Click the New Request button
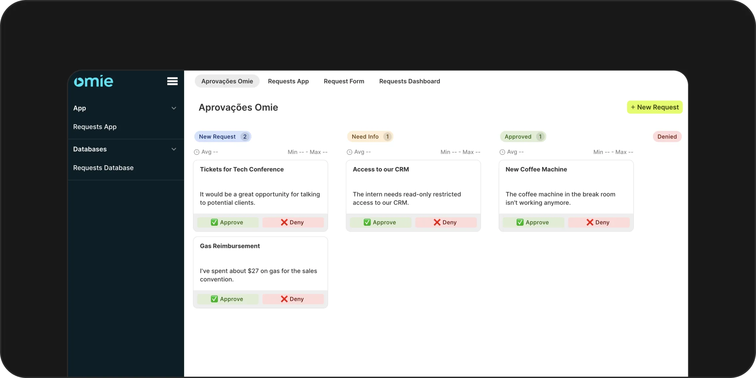Screen dimensions: 756x378 (654, 107)
